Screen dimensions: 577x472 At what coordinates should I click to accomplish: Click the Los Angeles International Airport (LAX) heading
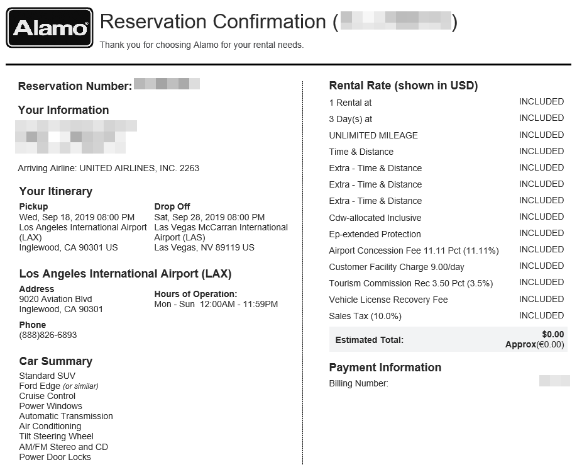(125, 274)
